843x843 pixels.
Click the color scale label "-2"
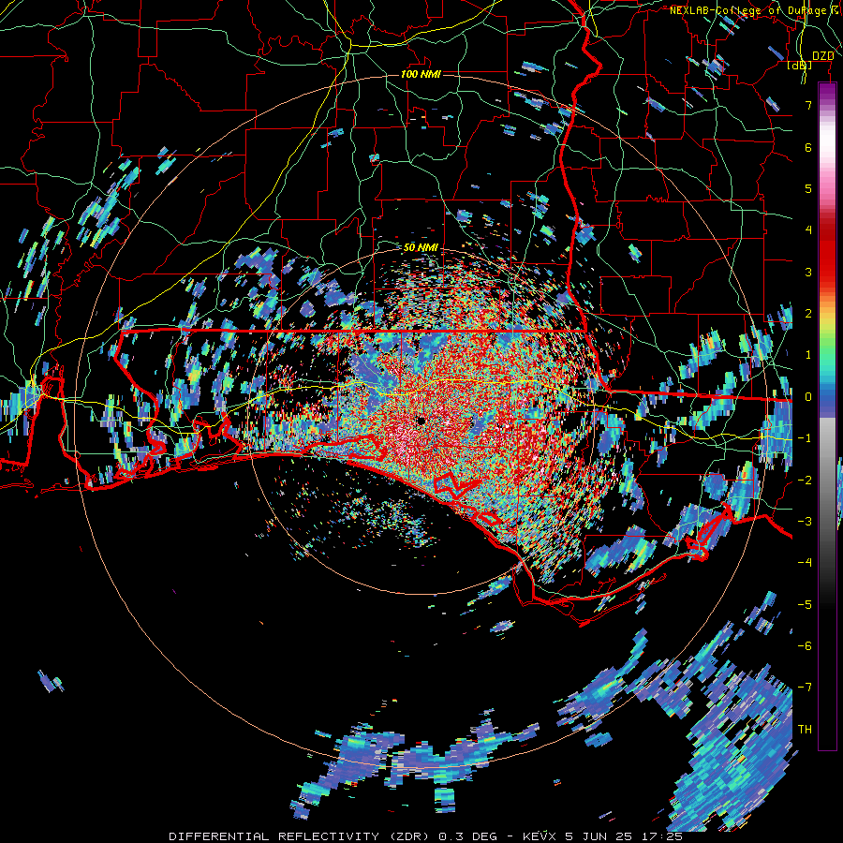[x=805, y=480]
